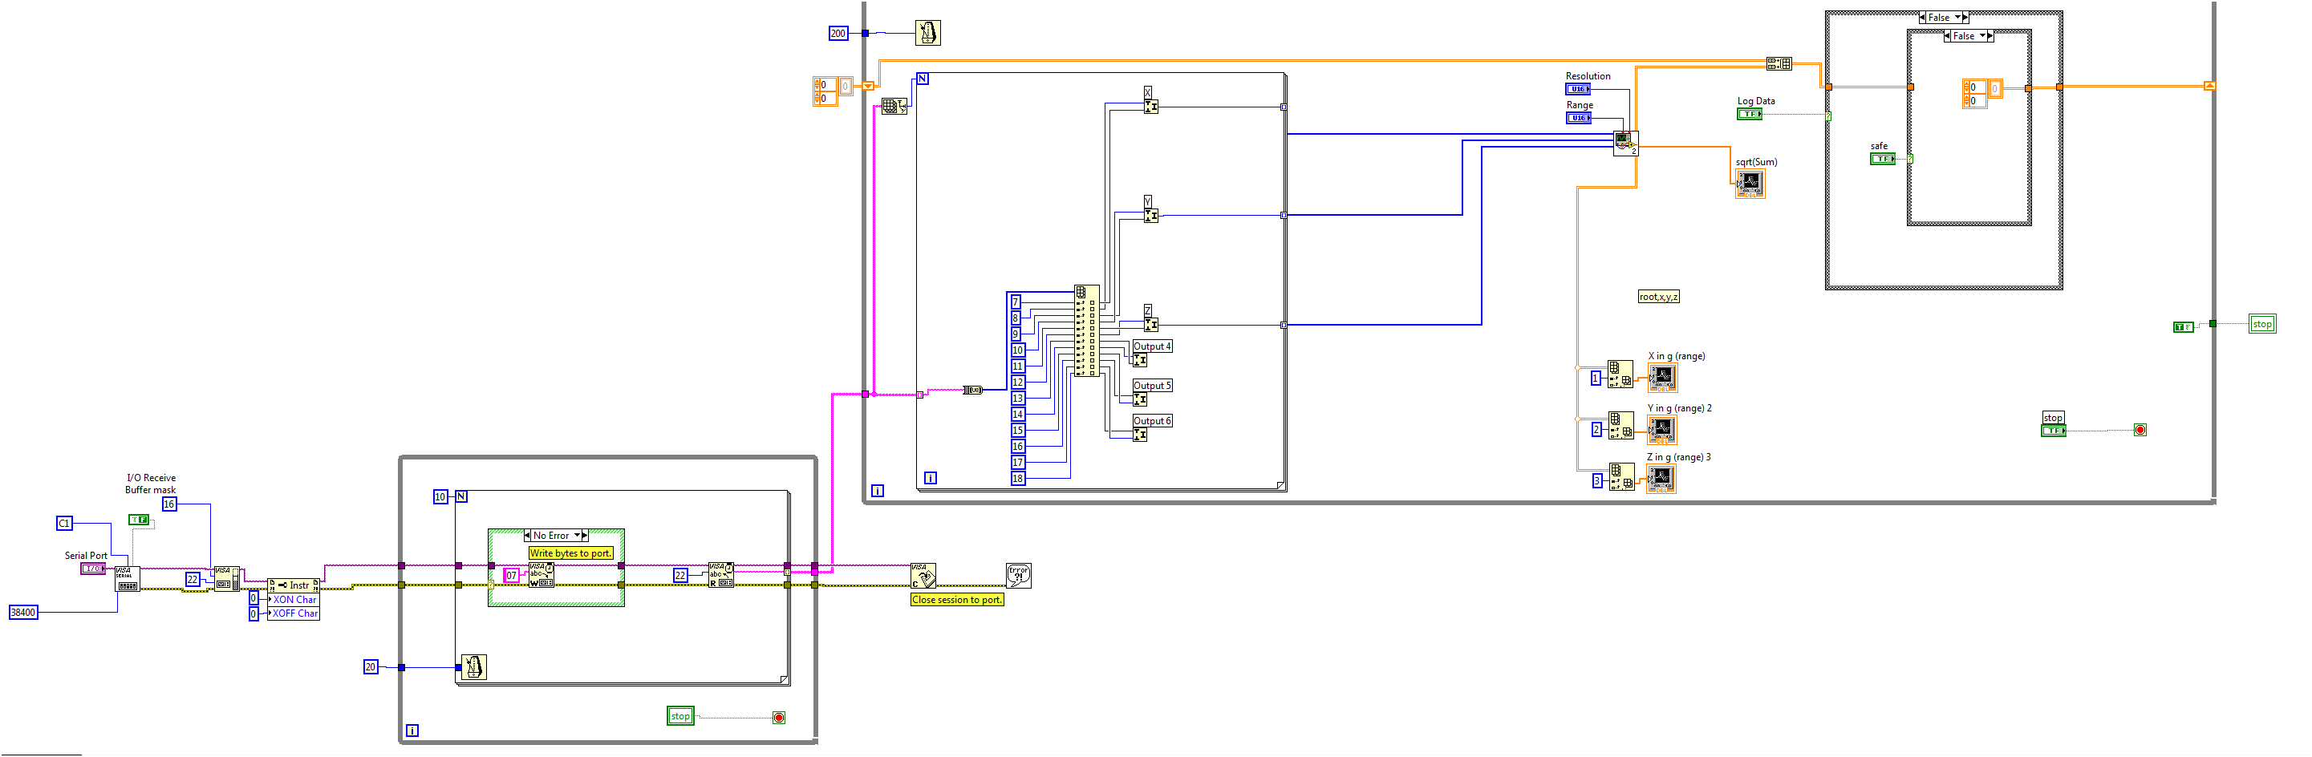Select the subVI wired to Resolution and Range

1625,144
